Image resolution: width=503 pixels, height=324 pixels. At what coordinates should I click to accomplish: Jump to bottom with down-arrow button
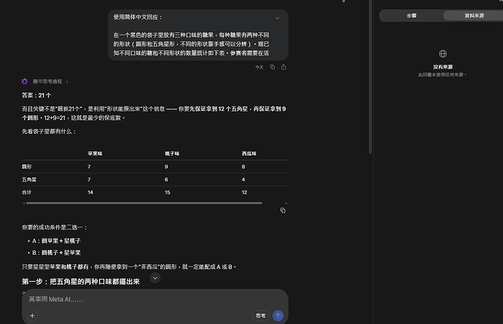point(155,278)
